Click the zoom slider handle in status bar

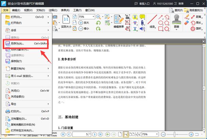[175, 134]
